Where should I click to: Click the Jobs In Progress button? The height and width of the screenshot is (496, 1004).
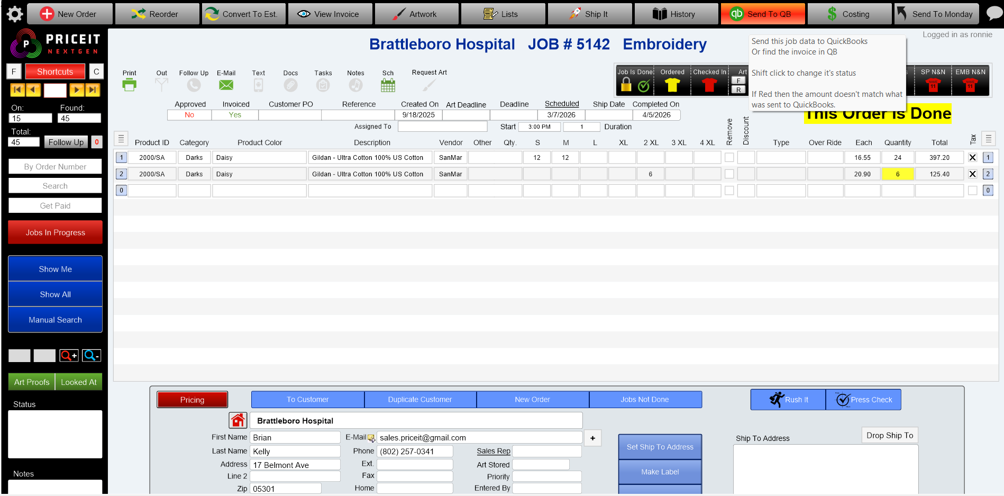pos(55,232)
